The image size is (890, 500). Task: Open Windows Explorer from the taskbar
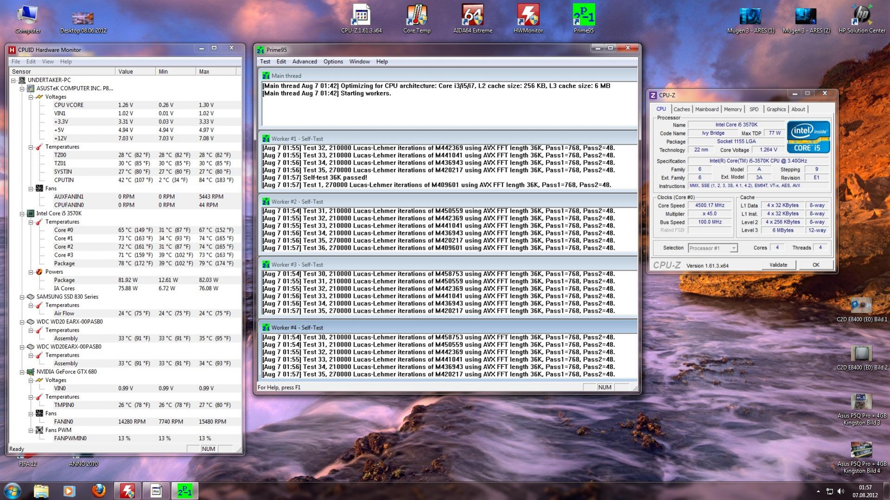click(41, 491)
